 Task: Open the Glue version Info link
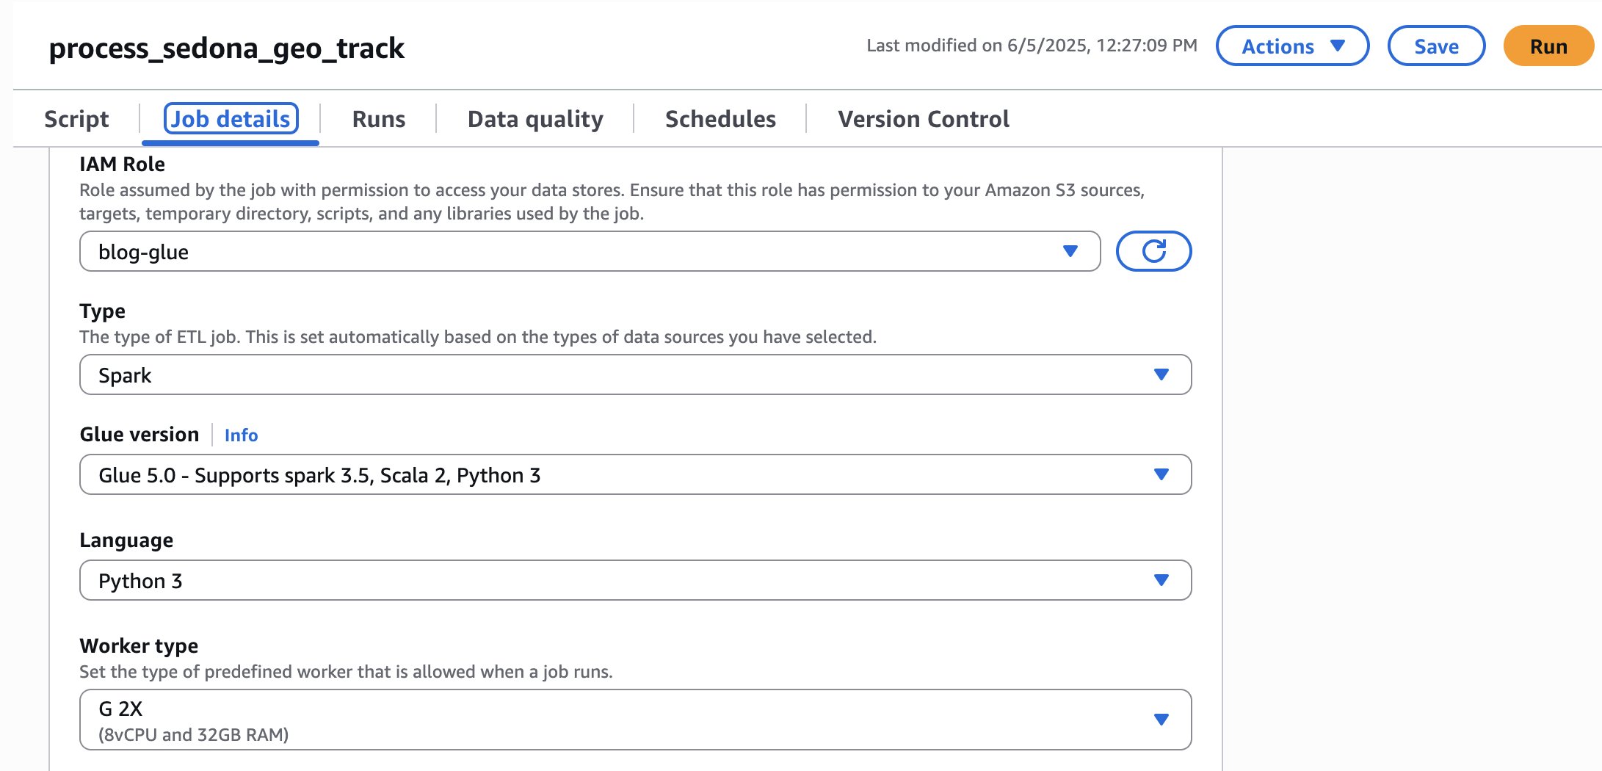(x=241, y=435)
